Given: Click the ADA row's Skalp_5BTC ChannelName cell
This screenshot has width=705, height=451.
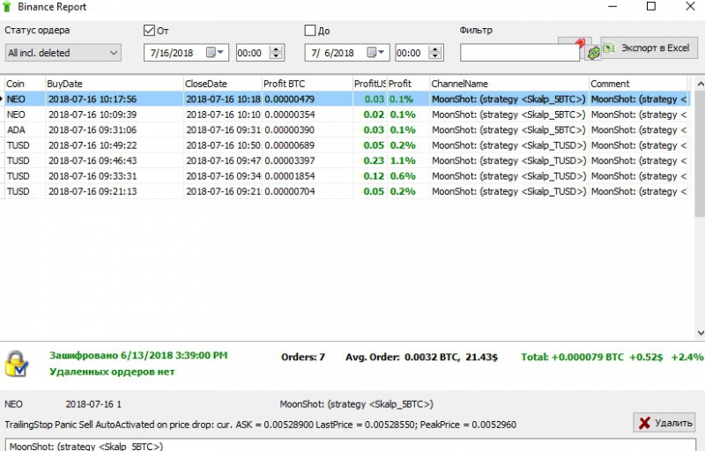Looking at the screenshot, I should pyautogui.click(x=508, y=129).
